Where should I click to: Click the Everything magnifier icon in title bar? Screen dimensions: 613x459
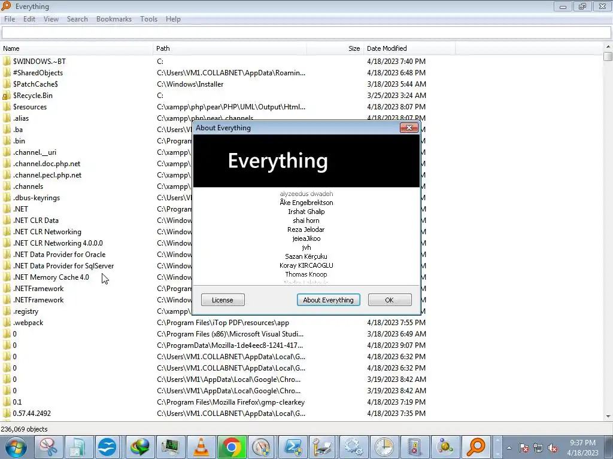(6, 6)
